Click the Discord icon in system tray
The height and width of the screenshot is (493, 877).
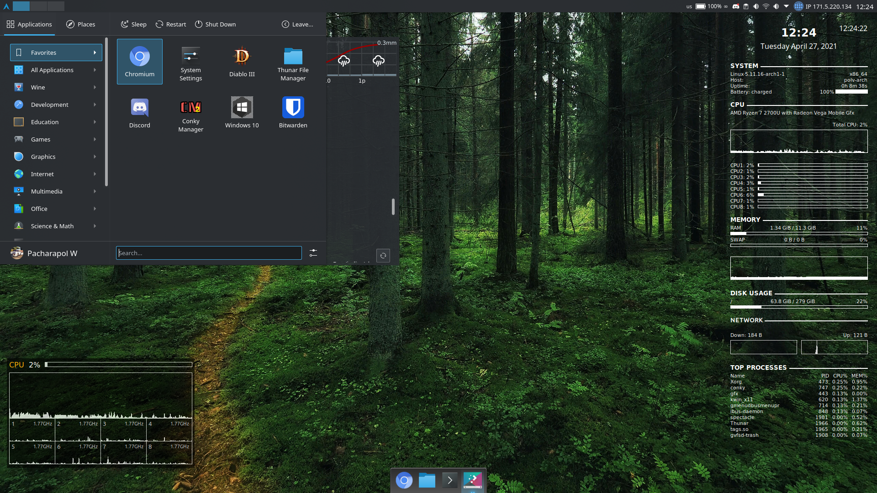[736, 6]
